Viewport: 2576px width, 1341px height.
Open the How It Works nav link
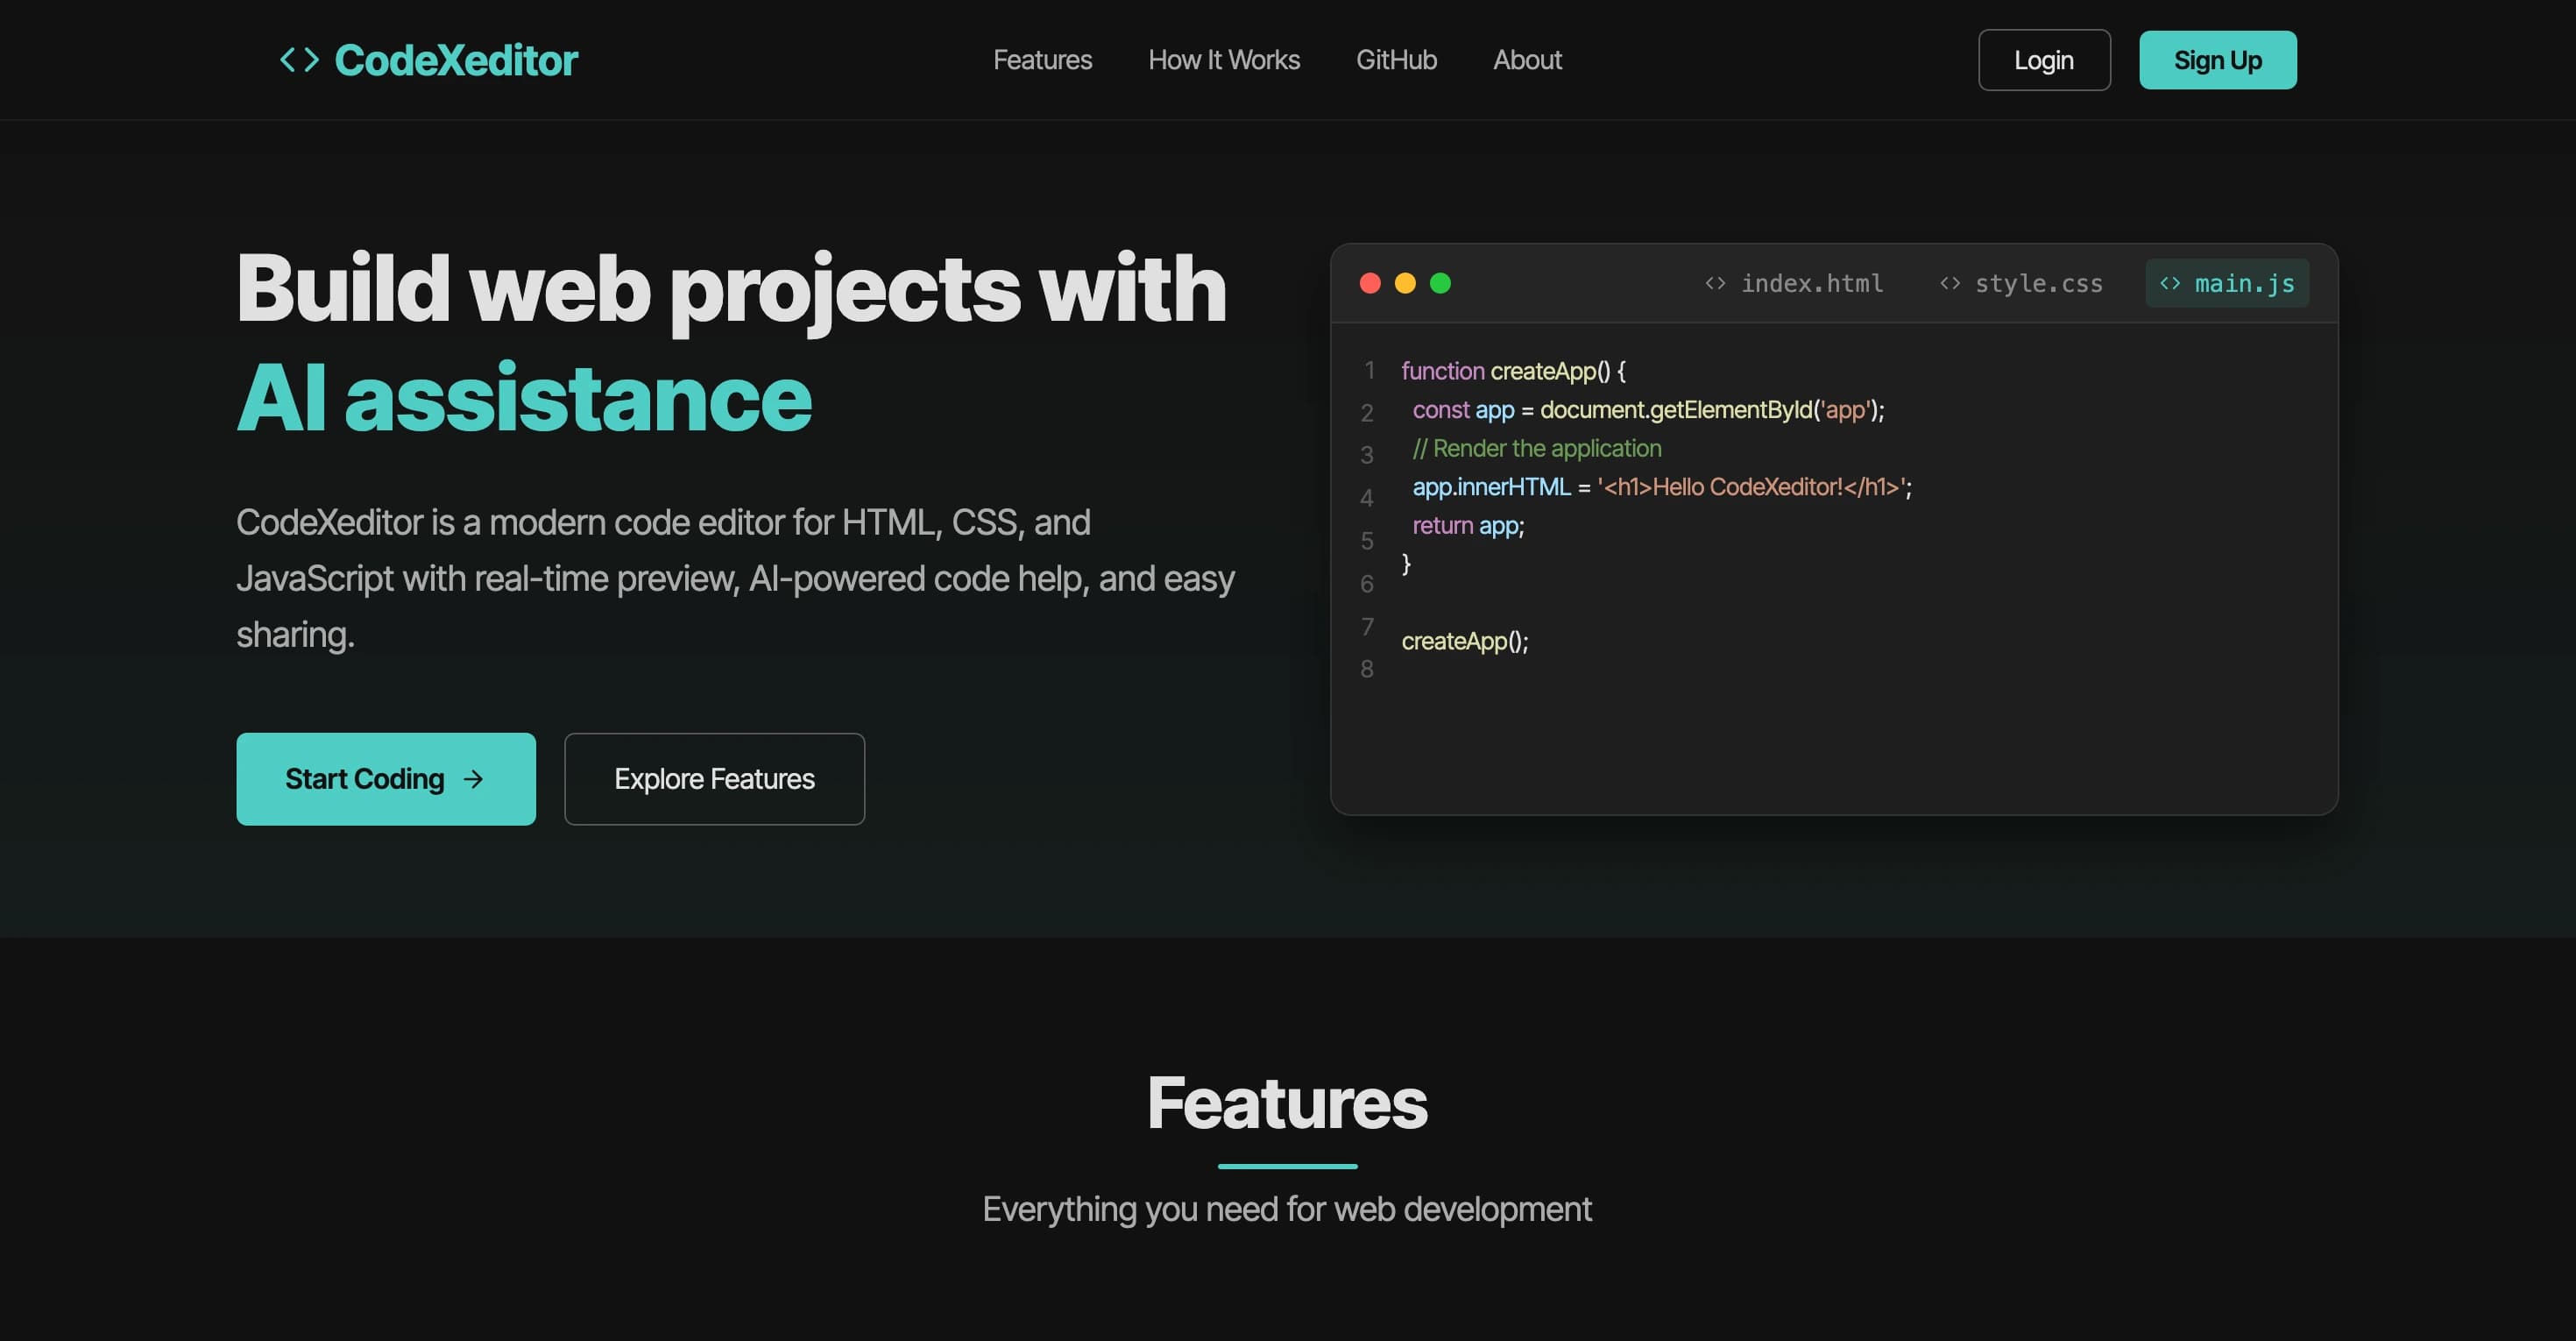[x=1224, y=60]
